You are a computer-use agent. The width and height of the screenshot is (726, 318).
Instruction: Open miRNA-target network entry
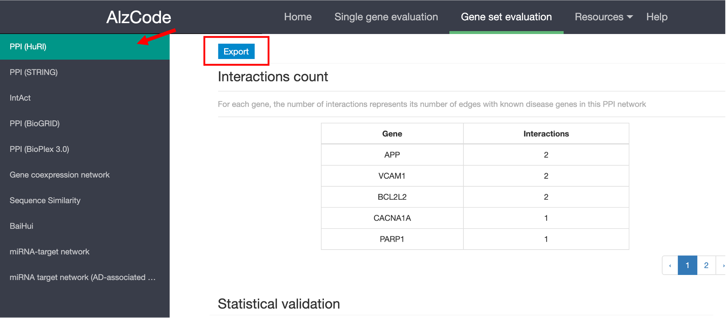click(50, 252)
